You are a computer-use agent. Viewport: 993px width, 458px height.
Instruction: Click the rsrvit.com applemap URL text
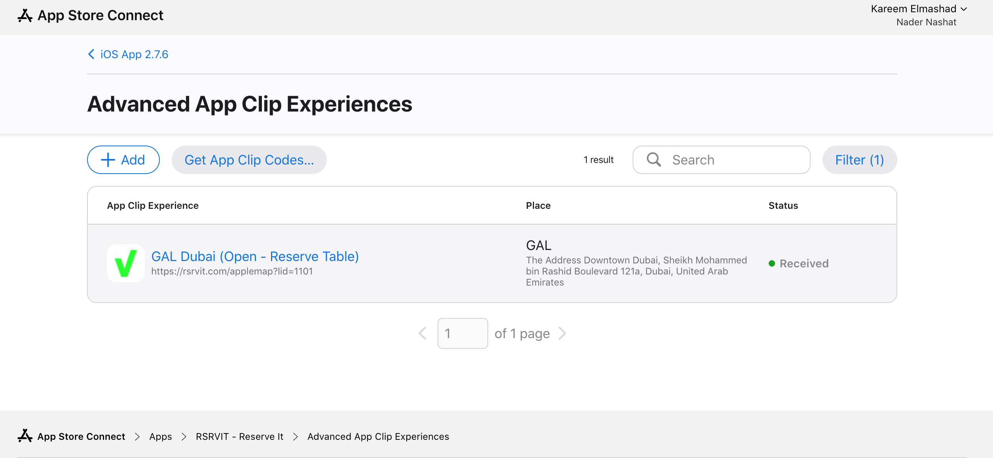coord(232,271)
